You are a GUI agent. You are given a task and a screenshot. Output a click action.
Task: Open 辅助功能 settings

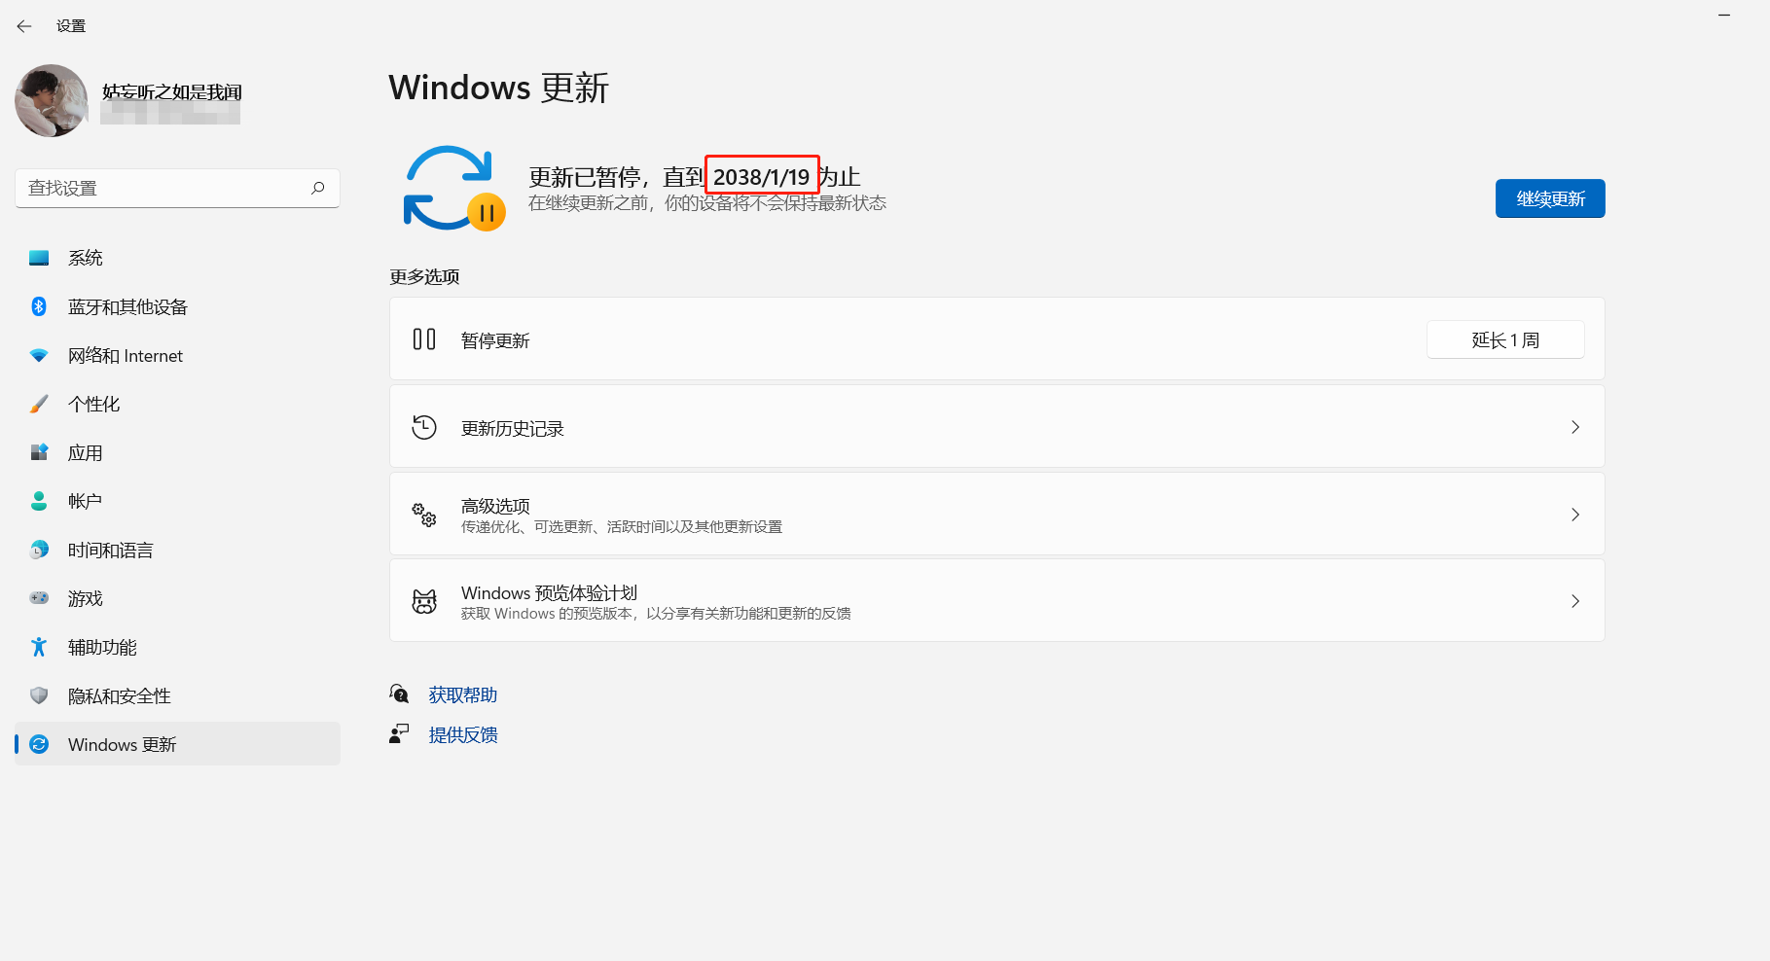pyautogui.click(x=177, y=647)
